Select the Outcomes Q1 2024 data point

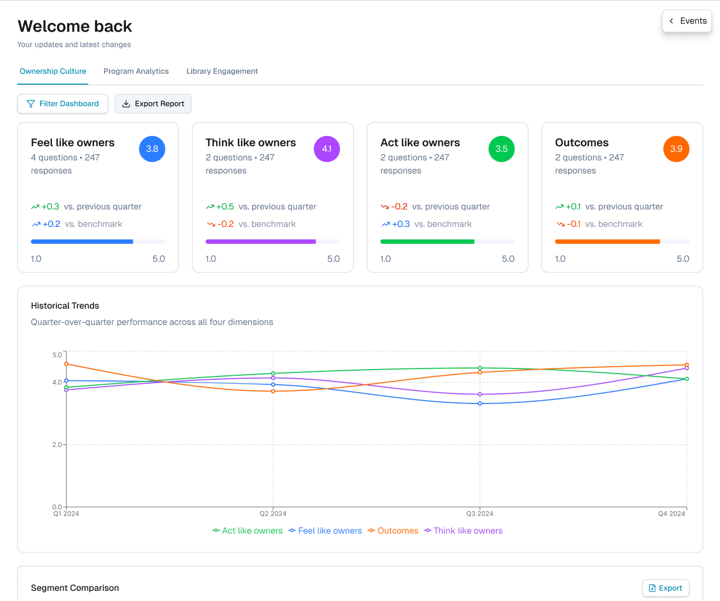(66, 364)
